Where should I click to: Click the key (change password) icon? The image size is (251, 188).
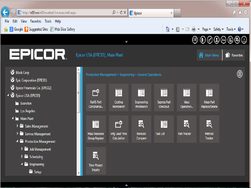coord(210,40)
